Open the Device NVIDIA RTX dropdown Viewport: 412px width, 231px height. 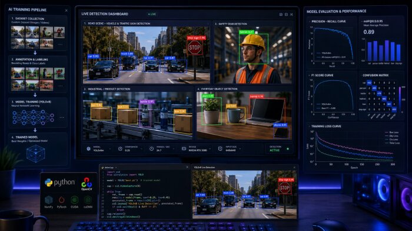(x=210, y=149)
